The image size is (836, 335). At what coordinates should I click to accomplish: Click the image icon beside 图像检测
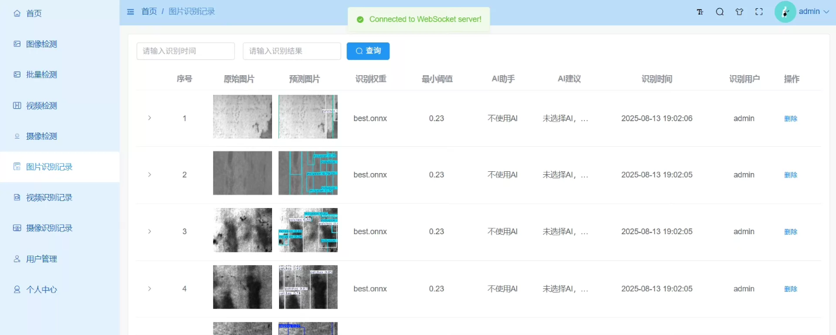(x=17, y=44)
